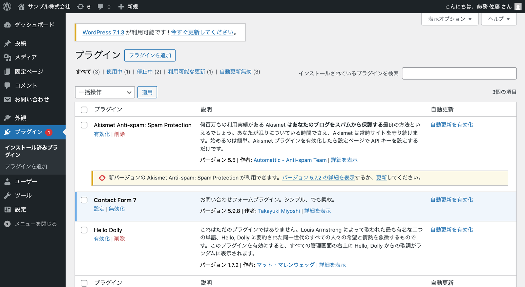Open 詳細を表示 for Hello Dolly
Screen dimensions: 525x287
[x=333, y=265]
